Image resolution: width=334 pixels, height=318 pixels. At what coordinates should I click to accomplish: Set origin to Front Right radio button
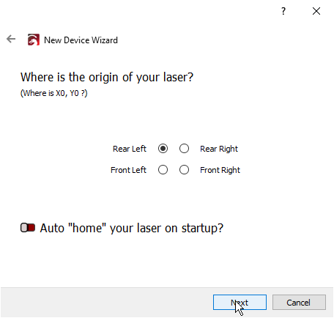(184, 170)
